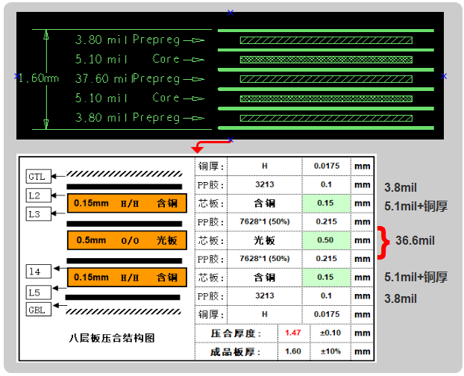The height and width of the screenshot is (376, 464).
Task: Select the GTL layer label box
Action: (37, 177)
